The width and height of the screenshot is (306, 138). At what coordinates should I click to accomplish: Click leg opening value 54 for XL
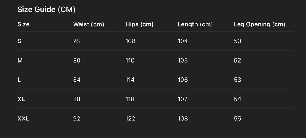coord(237,99)
